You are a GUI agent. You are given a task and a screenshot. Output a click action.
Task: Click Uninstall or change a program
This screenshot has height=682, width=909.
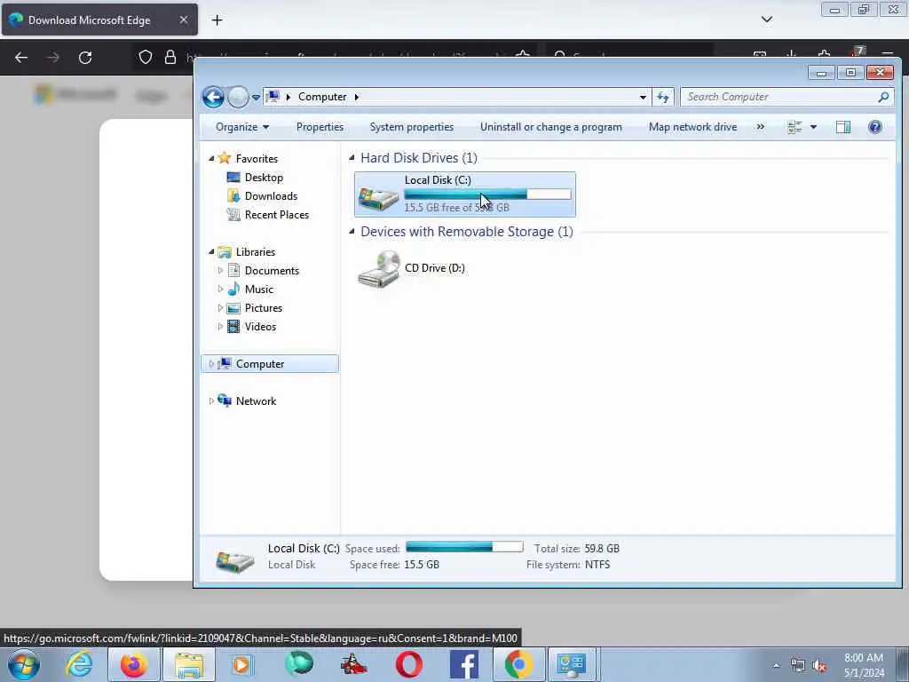coord(550,127)
